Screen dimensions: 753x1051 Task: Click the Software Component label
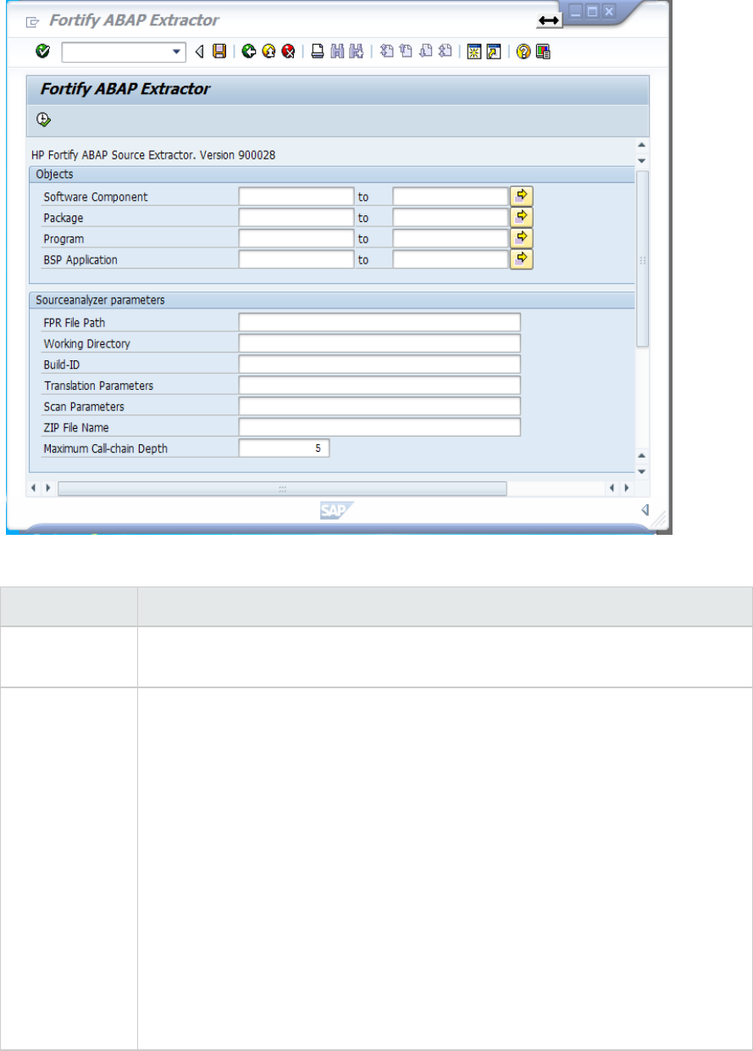pos(96,197)
